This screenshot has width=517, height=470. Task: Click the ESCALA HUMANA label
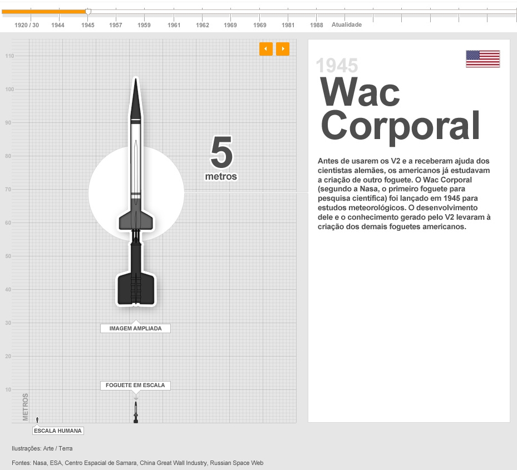[58, 431]
